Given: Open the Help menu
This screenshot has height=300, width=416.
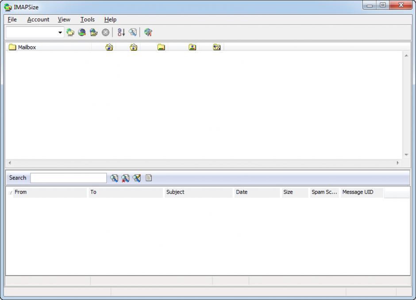Looking at the screenshot, I should click(110, 19).
